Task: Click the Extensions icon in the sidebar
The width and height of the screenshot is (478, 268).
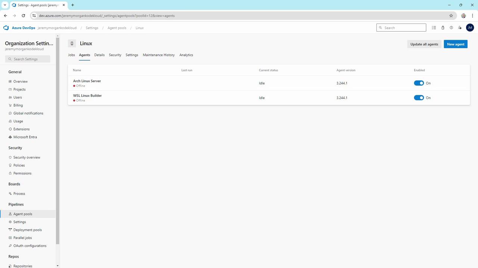Action: coord(10,129)
